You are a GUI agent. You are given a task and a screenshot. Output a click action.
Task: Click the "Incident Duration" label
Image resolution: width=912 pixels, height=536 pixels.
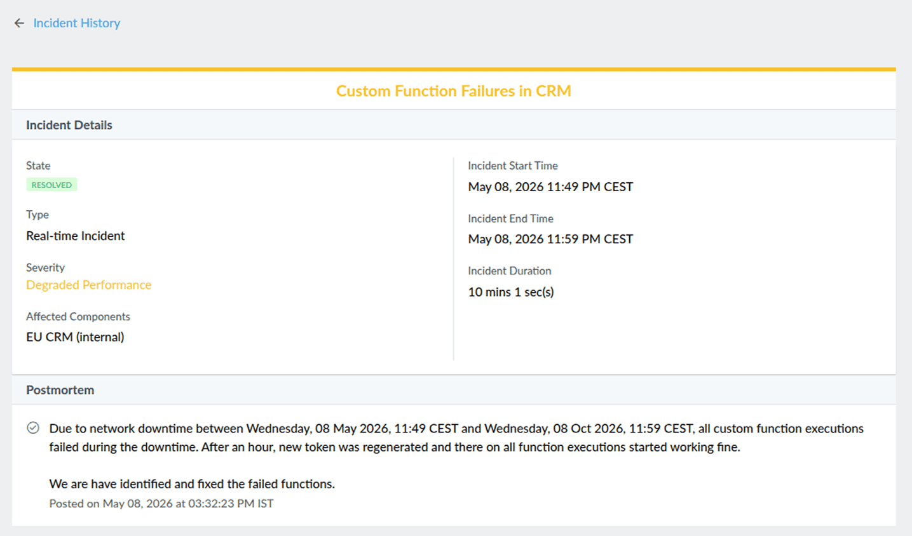click(x=510, y=271)
